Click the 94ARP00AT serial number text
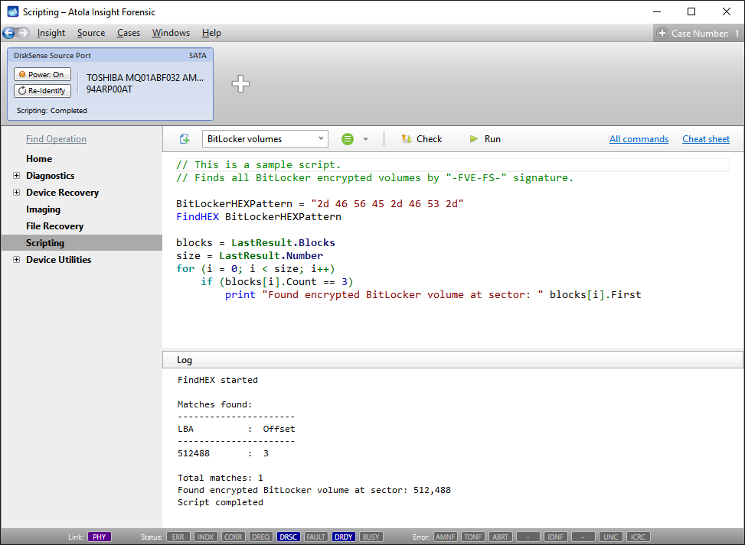This screenshot has height=545, width=745. click(x=109, y=89)
